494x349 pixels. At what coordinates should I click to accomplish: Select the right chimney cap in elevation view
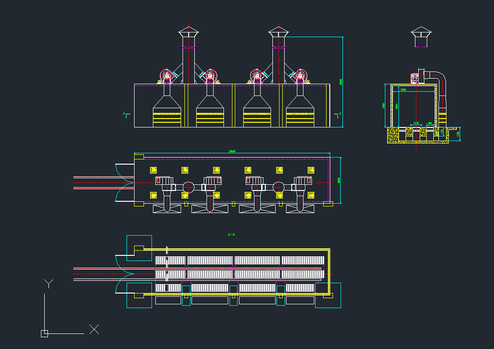pos(278,32)
